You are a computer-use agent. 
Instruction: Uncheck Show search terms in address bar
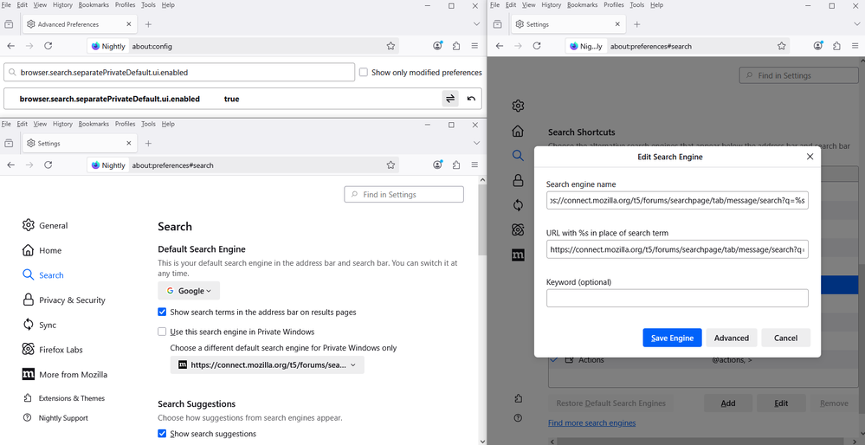[x=162, y=313]
